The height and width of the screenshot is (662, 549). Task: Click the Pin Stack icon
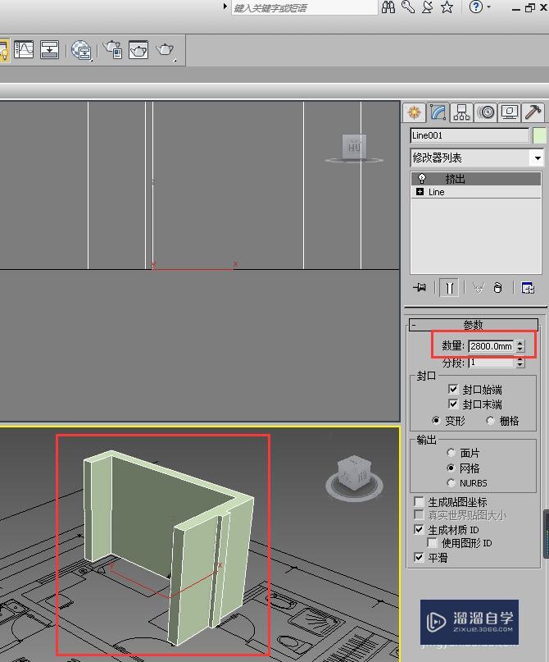pyautogui.click(x=420, y=287)
